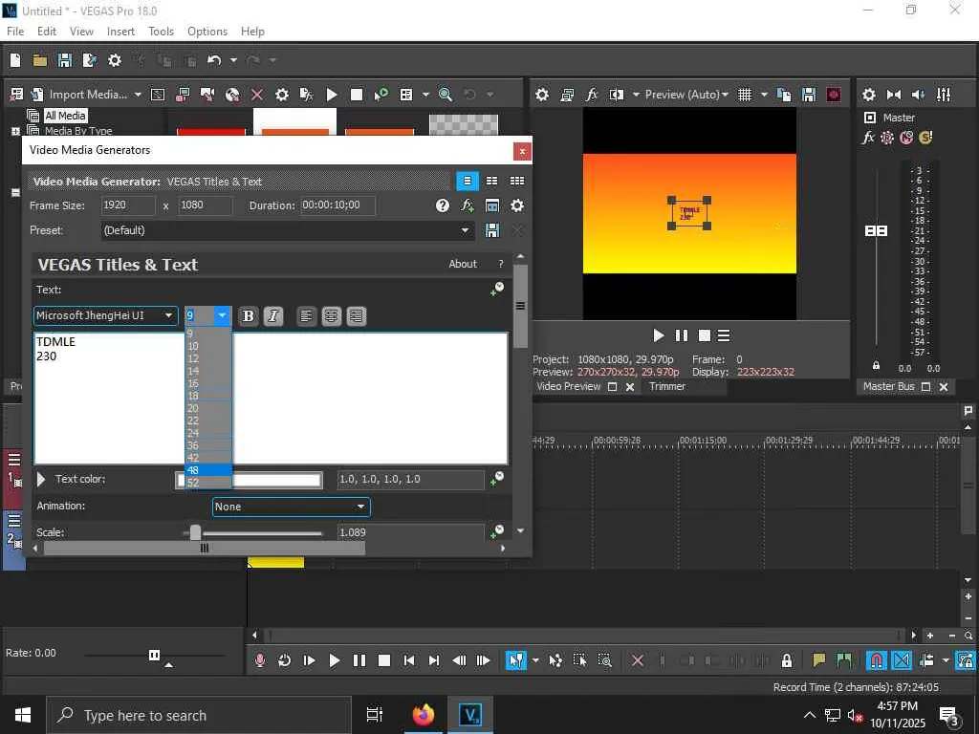Save preview snapshot to file

click(809, 95)
